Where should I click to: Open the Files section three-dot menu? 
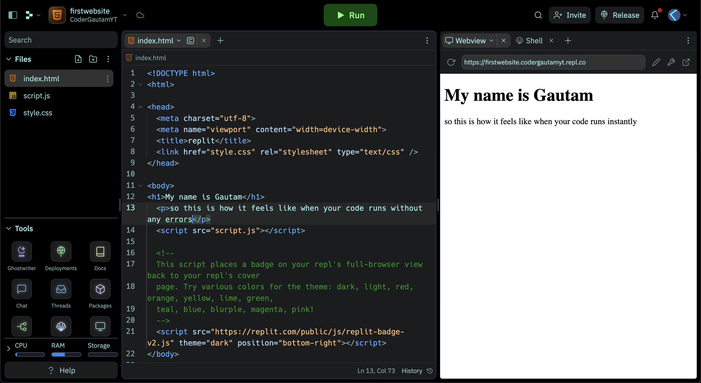point(108,59)
